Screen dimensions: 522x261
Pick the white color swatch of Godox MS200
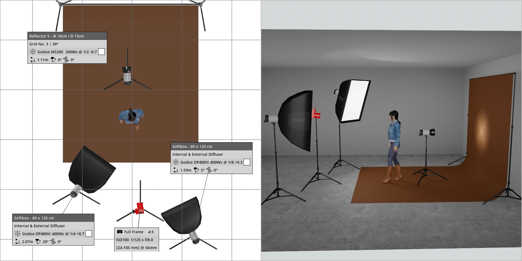click(x=101, y=52)
